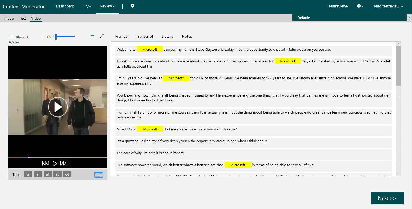412x209 pixels.
Task: Expand the Default review team dropdown
Action: [408, 17]
